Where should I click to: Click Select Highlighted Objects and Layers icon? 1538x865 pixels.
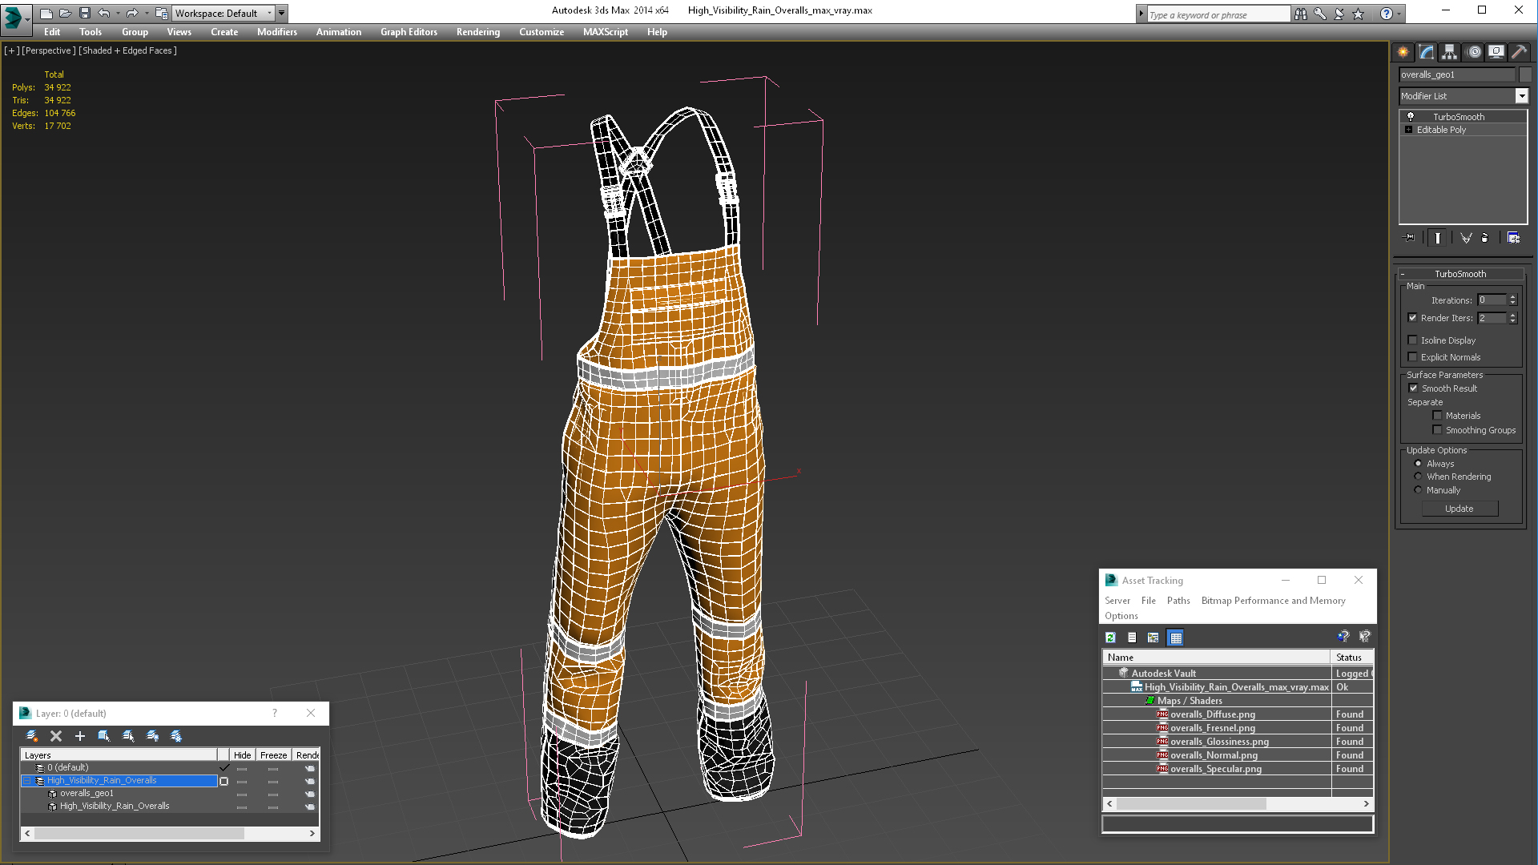[104, 736]
